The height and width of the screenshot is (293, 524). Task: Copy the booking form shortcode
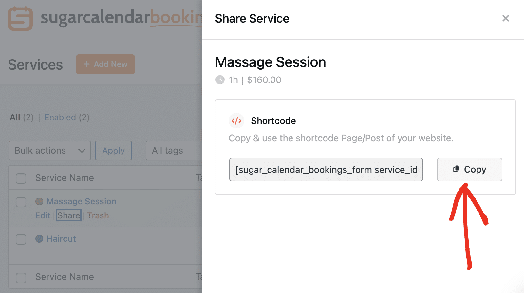click(x=469, y=169)
